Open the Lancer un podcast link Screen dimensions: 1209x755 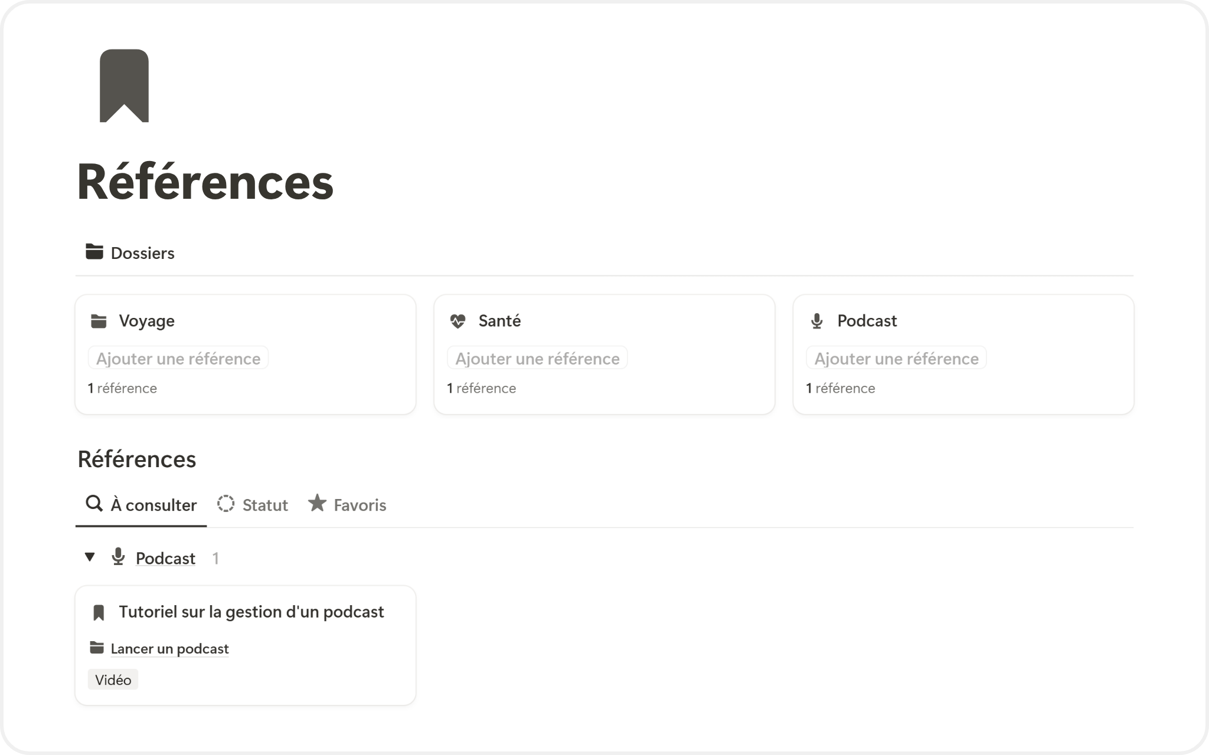coord(169,649)
